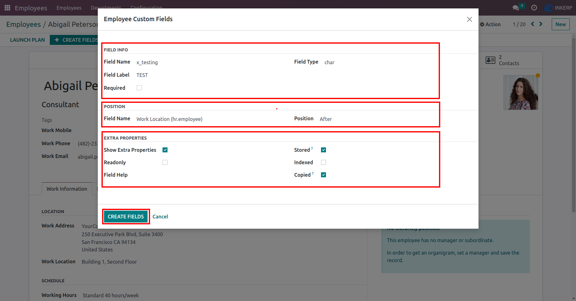Click the 1 / 20 record pager
The width and height of the screenshot is (576, 301).
pyautogui.click(x=519, y=24)
